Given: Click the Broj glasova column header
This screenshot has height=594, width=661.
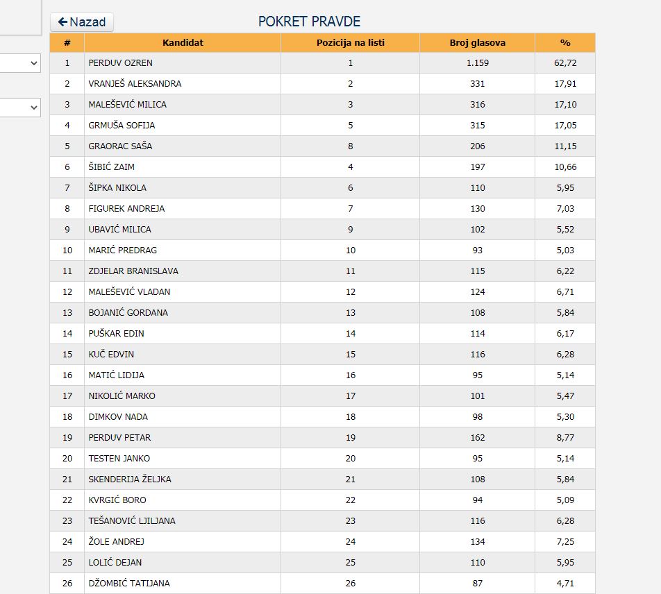Looking at the screenshot, I should pos(477,43).
